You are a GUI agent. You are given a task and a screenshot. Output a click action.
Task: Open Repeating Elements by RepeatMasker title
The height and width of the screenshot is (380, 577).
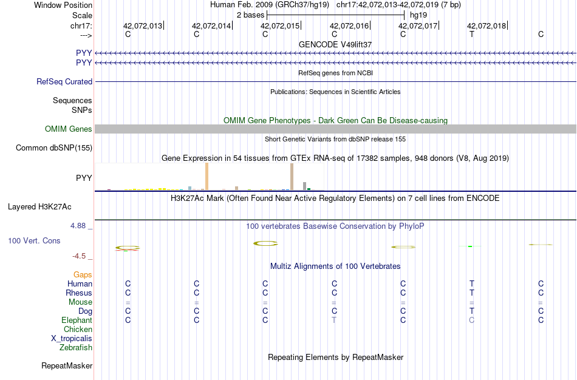click(x=335, y=358)
